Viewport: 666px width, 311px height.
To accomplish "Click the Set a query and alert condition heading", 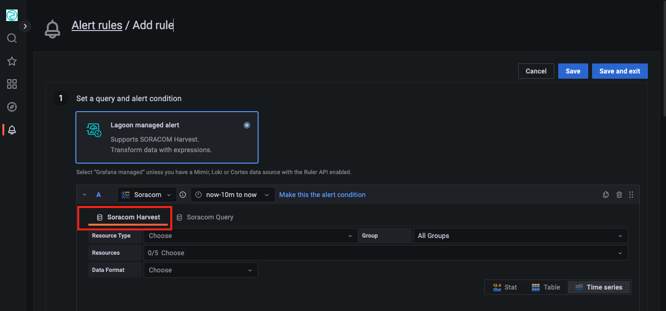I will pyautogui.click(x=129, y=99).
